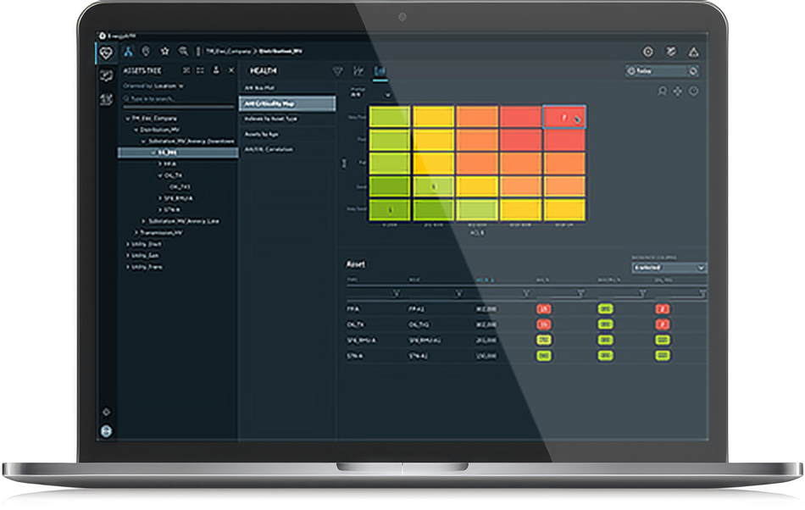Switch to the line chart view icon
Screen dimensions: 805x510
[359, 71]
